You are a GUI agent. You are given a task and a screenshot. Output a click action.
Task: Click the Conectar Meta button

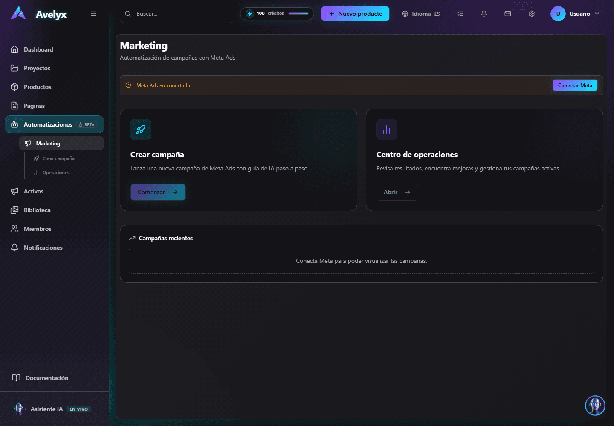pyautogui.click(x=575, y=85)
